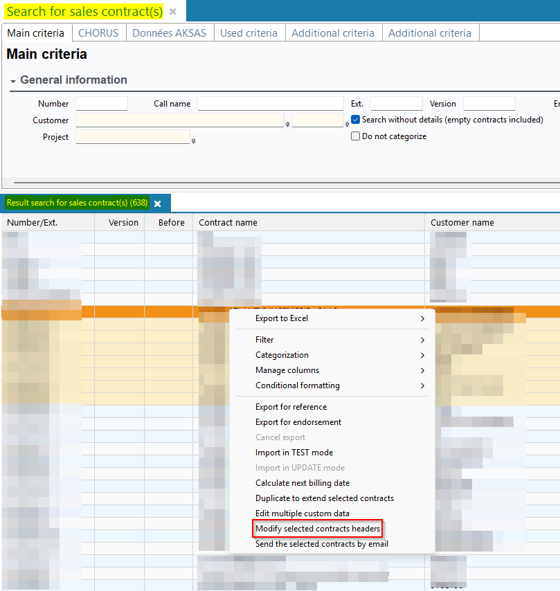Screen dimensions: 560x591
Task: Click the lookup icon beside the Project field
Action: [193, 141]
